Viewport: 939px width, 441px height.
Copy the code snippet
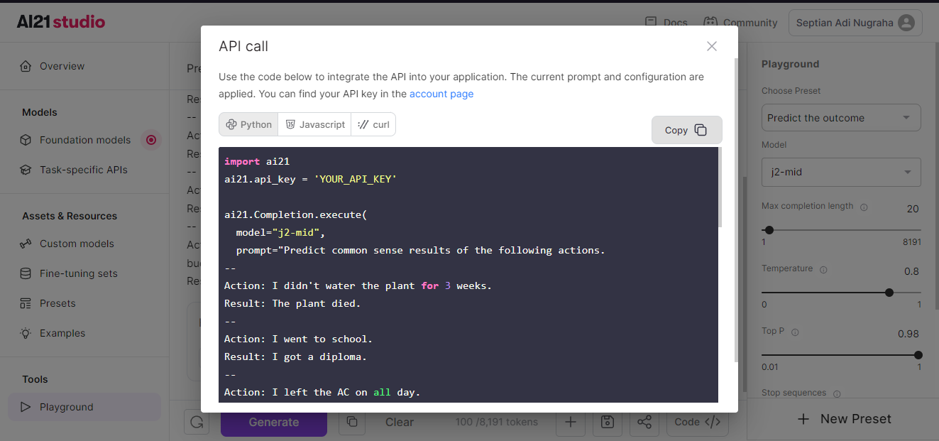(x=686, y=130)
